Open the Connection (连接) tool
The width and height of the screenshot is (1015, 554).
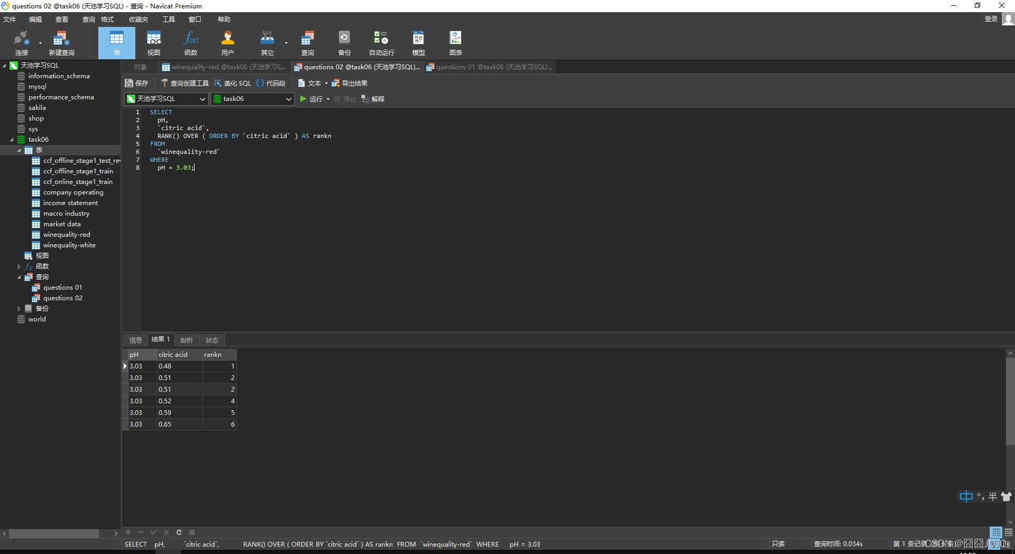[21, 43]
